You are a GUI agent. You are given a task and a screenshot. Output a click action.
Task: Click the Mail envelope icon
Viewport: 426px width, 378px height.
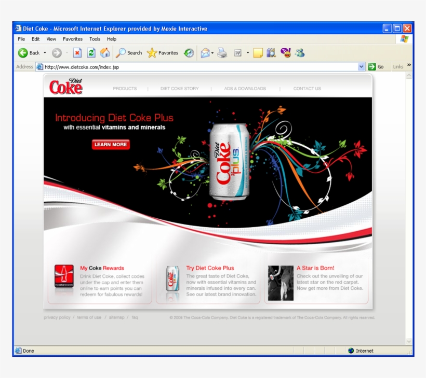click(x=205, y=53)
